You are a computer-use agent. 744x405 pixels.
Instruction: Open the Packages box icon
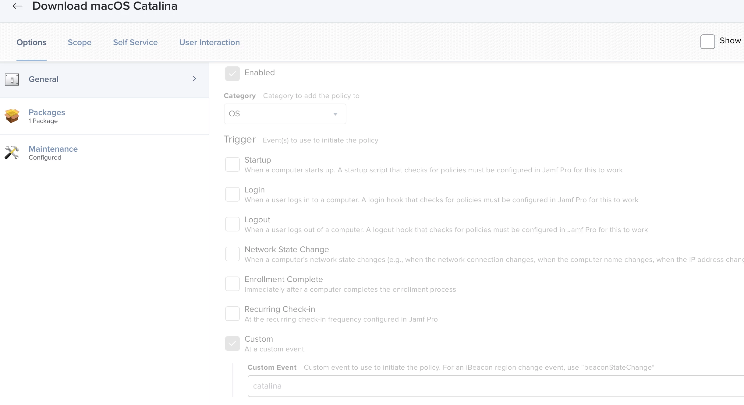point(12,116)
